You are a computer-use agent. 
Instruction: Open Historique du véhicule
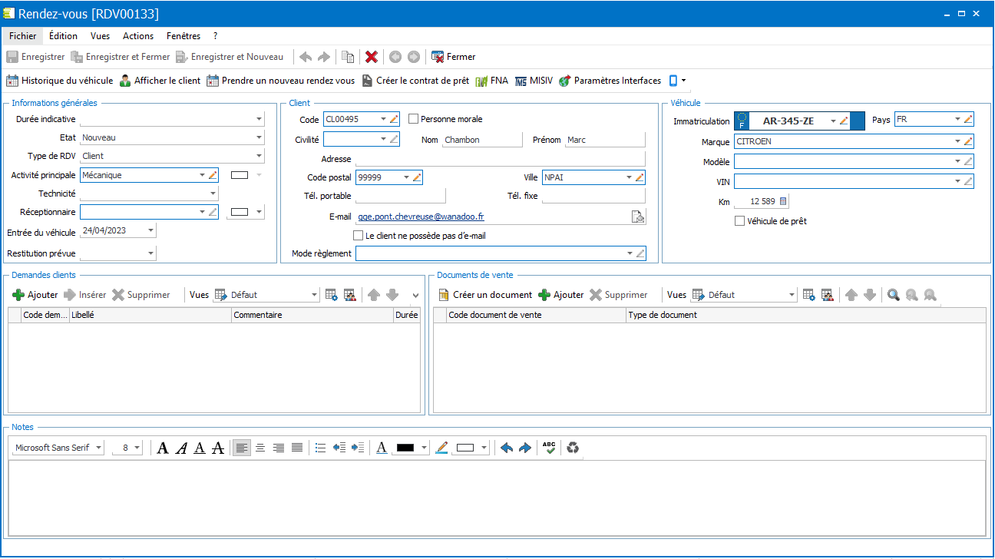click(x=60, y=81)
